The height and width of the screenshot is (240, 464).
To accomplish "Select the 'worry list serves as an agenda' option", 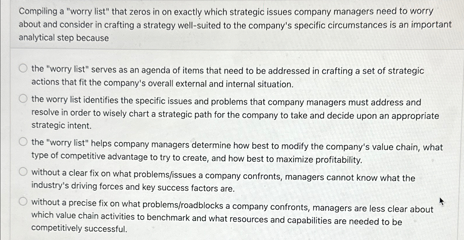I will (23, 69).
